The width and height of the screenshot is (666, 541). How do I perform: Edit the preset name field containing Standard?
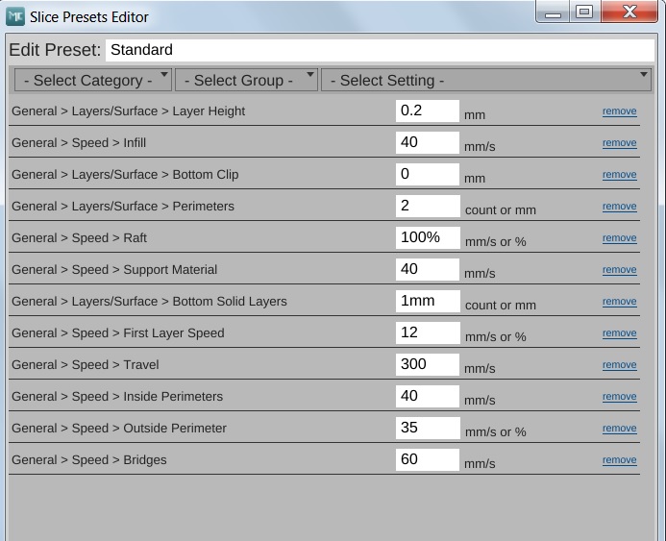[380, 50]
